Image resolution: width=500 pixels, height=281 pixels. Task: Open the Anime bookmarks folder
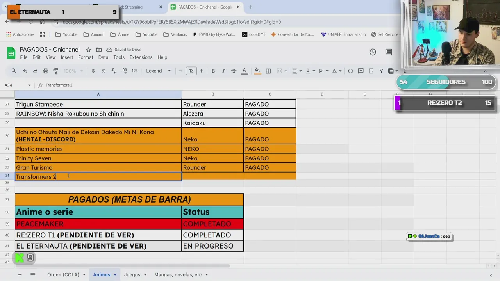point(120,34)
